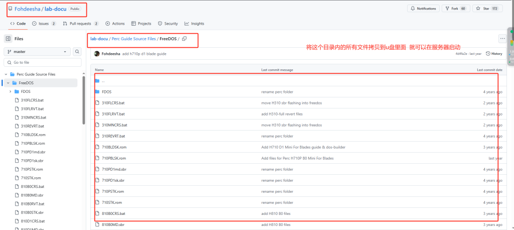Click the copy path icon beside FreeDOS
This screenshot has width=514, height=230.
coord(184,39)
